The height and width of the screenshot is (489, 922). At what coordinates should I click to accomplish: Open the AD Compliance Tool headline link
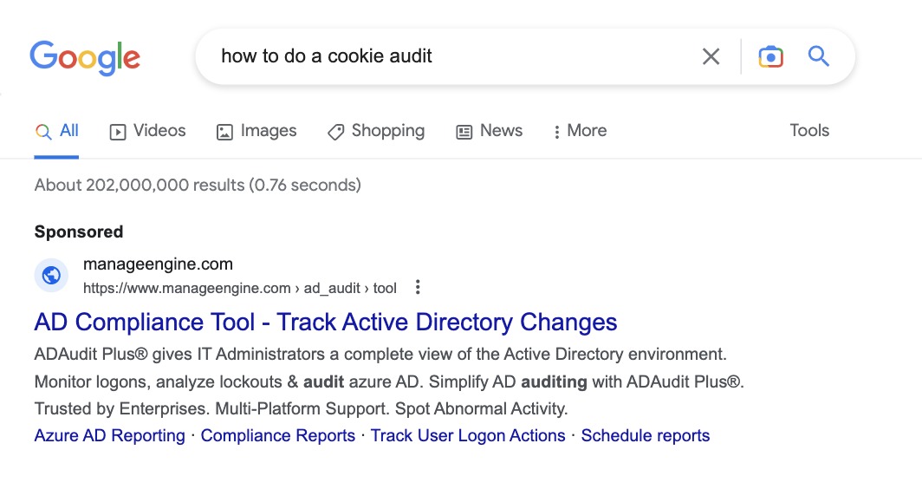(326, 323)
